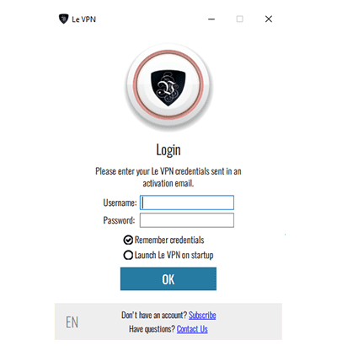Minimize the Le VPN window

click(x=211, y=19)
